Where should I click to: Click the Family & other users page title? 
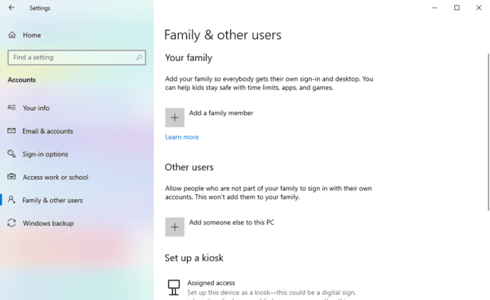(x=222, y=35)
